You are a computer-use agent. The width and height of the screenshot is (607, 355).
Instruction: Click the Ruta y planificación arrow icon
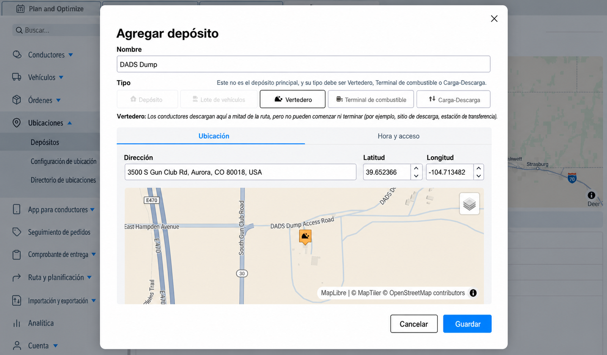tap(17, 277)
